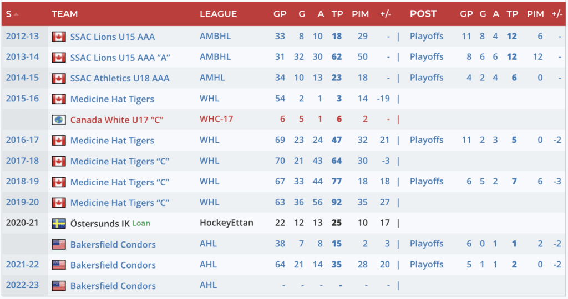The width and height of the screenshot is (568, 299).
Task: Open the HockeyEttan league entry
Action: click(226, 223)
